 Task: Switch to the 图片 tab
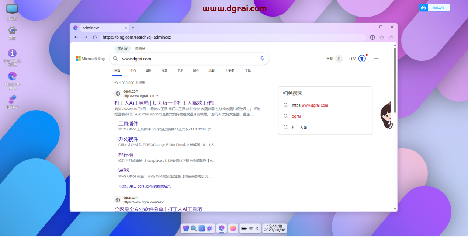[149, 70]
